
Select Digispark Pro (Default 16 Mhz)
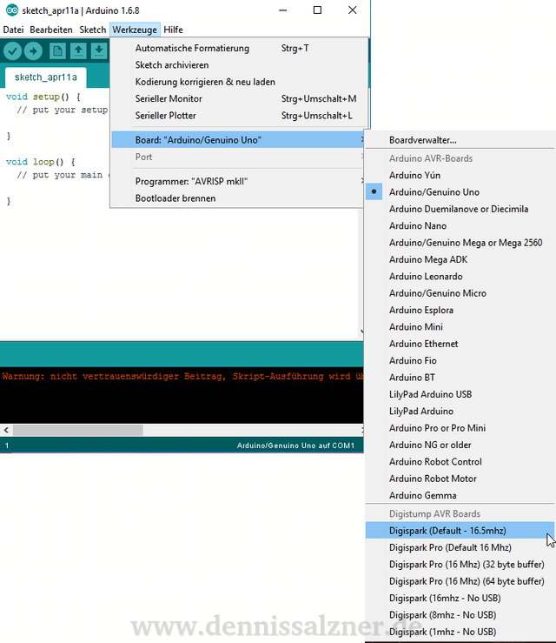coord(460,547)
